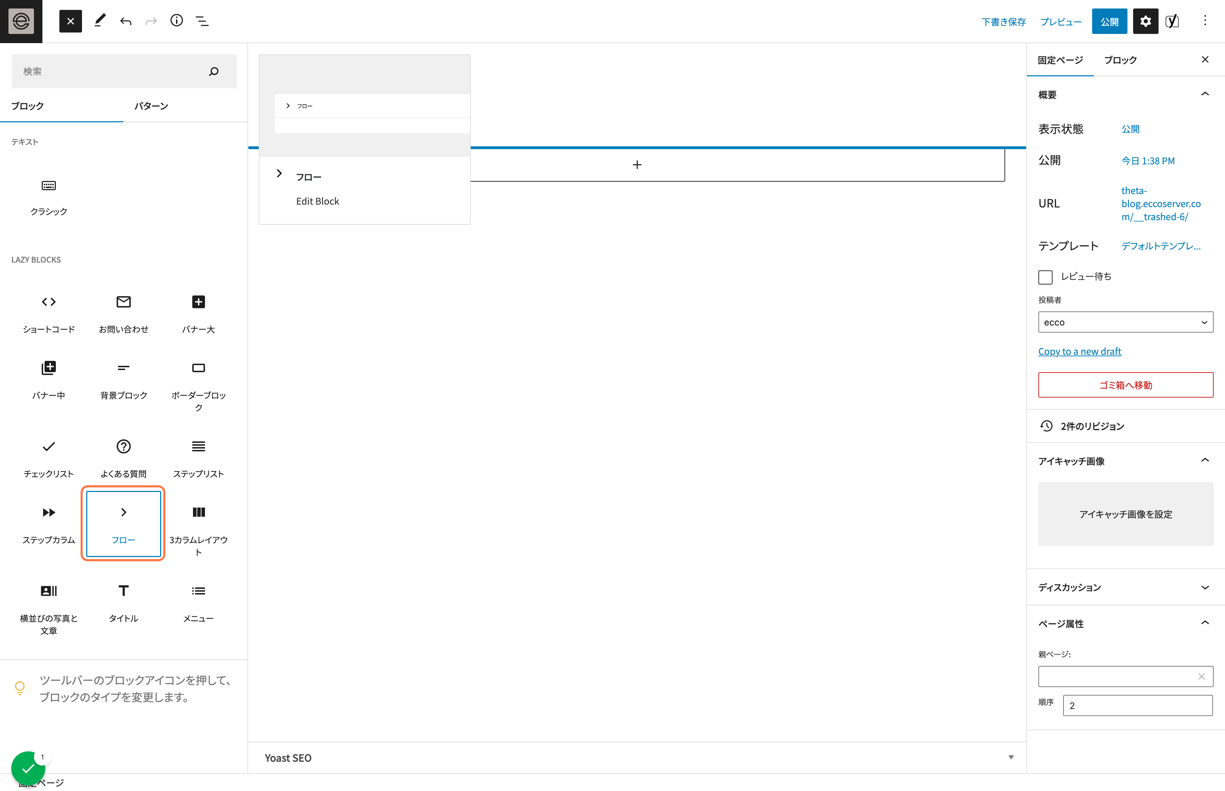Insert the バナー中 block
Image resolution: width=1225 pixels, height=791 pixels.
click(49, 380)
